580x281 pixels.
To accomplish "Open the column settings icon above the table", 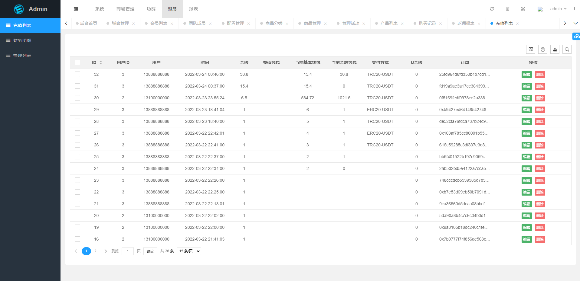I will 531,49.
